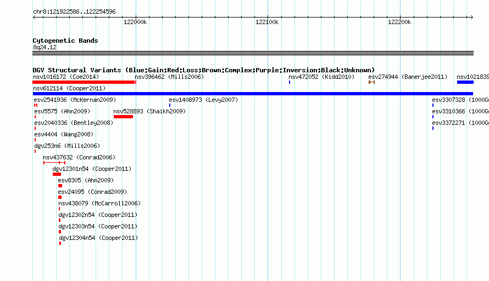
Task: Click the brown esv274944 complex glyph
Action: pyautogui.click(x=371, y=82)
